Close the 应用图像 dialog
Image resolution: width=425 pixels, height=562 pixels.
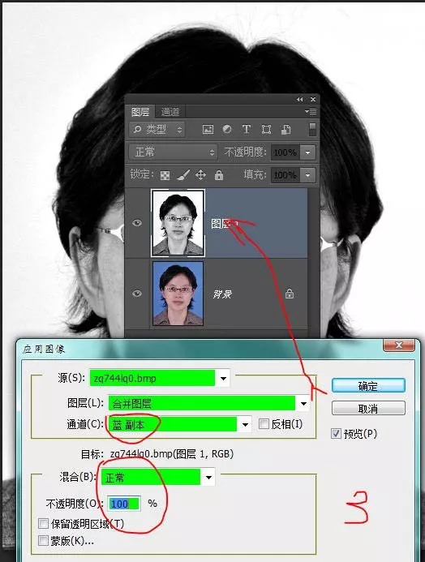coord(399,345)
